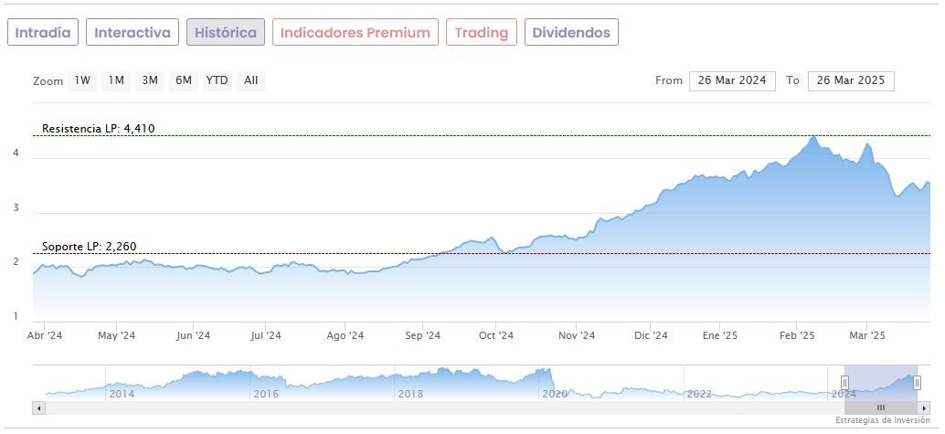Click the To date field

(851, 80)
